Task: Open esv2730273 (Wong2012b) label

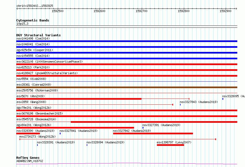Action: point(37,137)
